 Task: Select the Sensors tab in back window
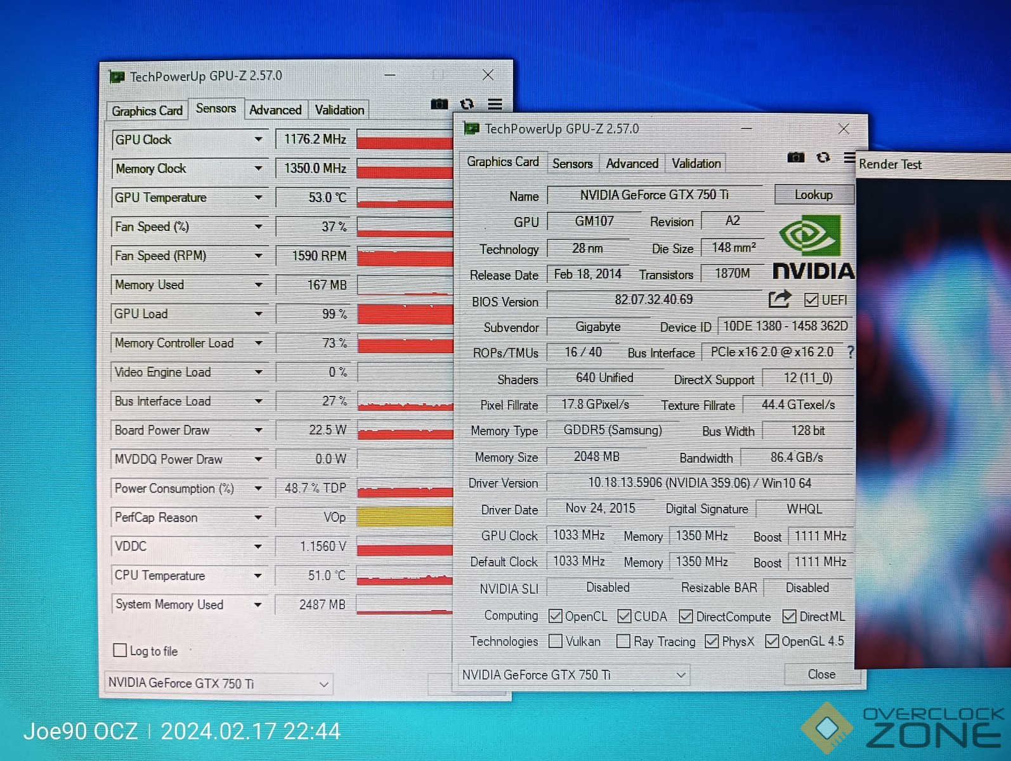216,108
